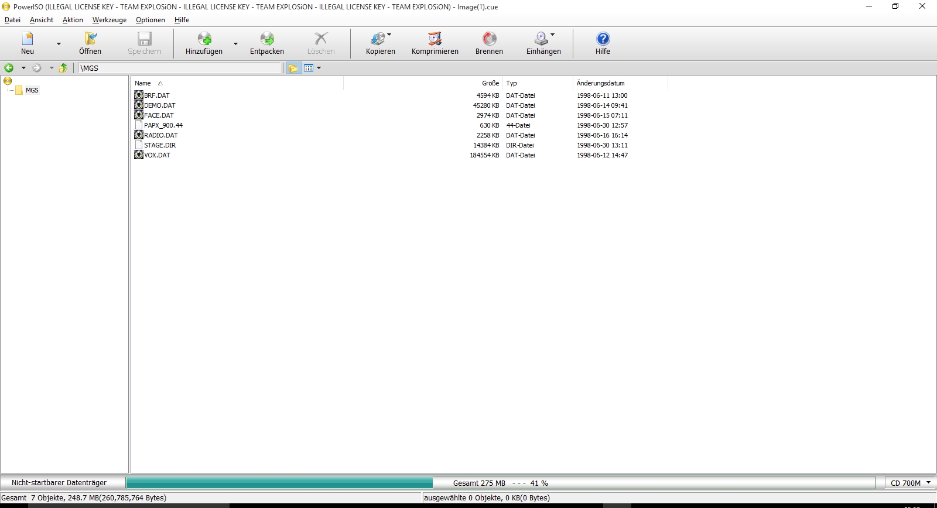The height and width of the screenshot is (508, 937).
Task: Expand the view mode dropdown arrow
Action: (x=319, y=68)
